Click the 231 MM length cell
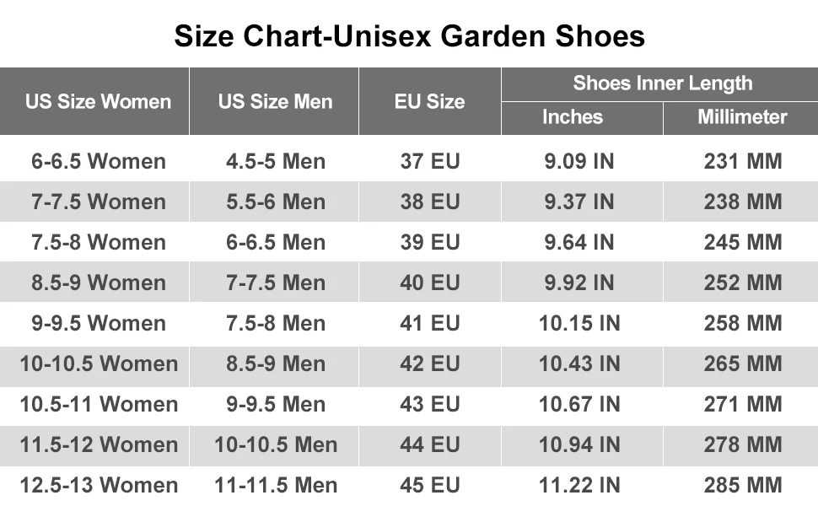The width and height of the screenshot is (818, 506). 743,161
